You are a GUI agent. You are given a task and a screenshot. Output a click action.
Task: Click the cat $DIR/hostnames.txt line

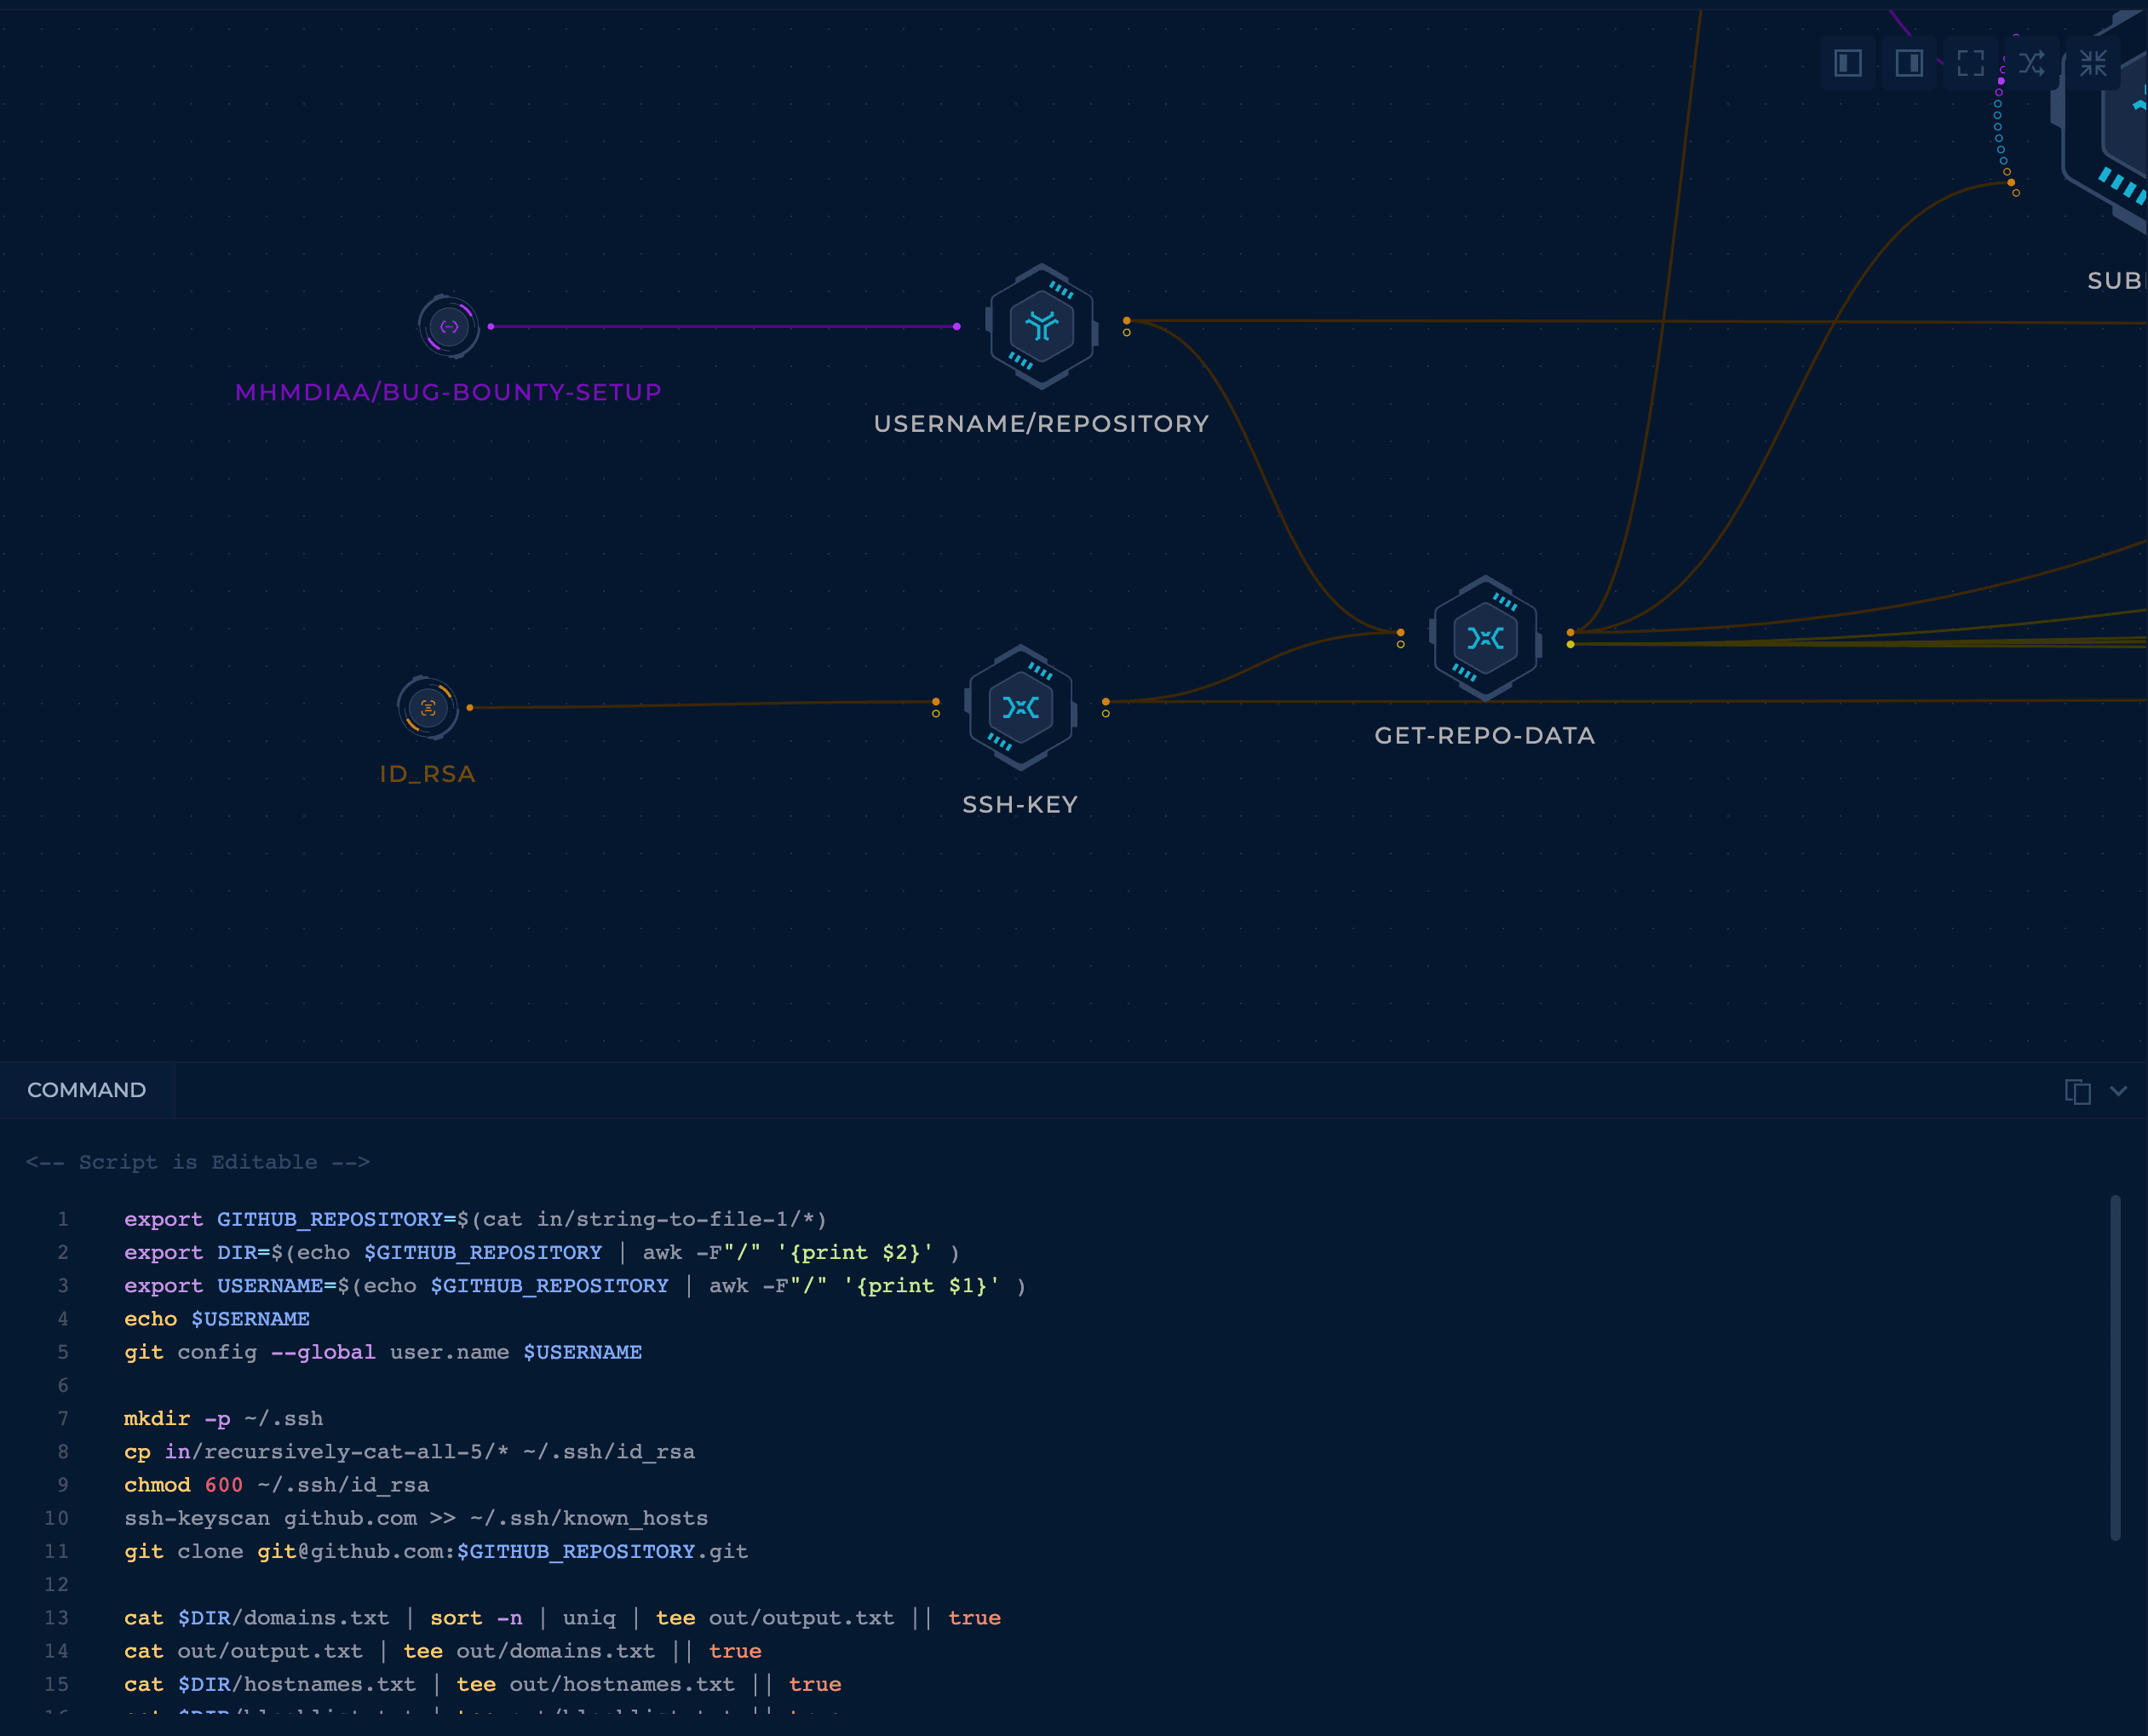point(482,1684)
